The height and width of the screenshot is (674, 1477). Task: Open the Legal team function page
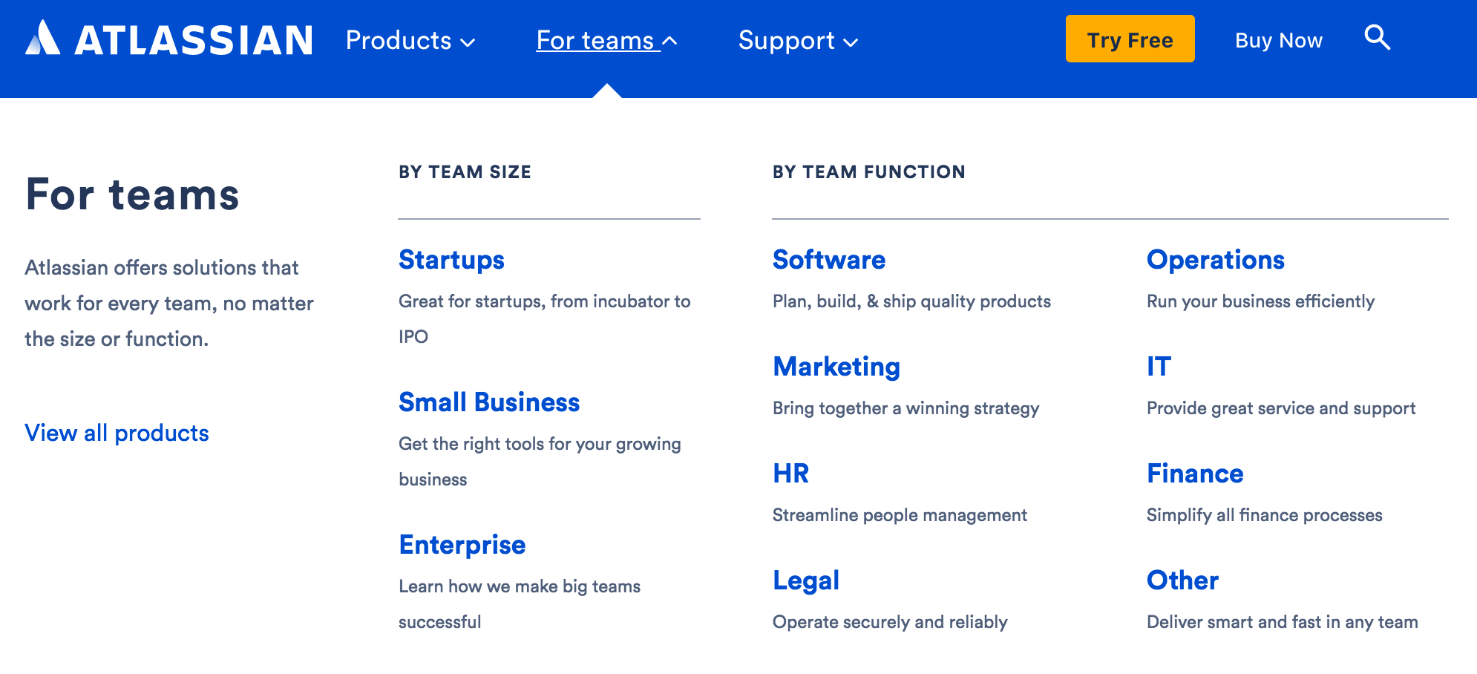pyautogui.click(x=806, y=580)
